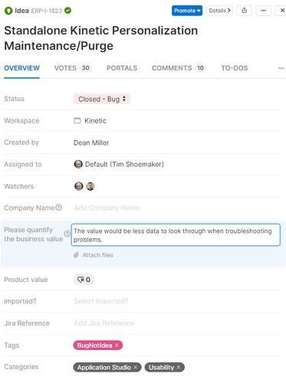The image size is (286, 383).
Task: Switch to the Comments tab
Action: click(179, 68)
